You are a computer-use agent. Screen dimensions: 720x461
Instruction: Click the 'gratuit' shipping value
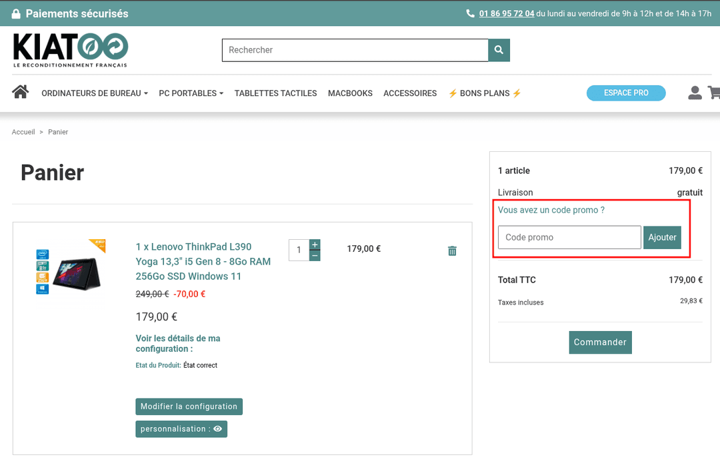pyautogui.click(x=690, y=193)
